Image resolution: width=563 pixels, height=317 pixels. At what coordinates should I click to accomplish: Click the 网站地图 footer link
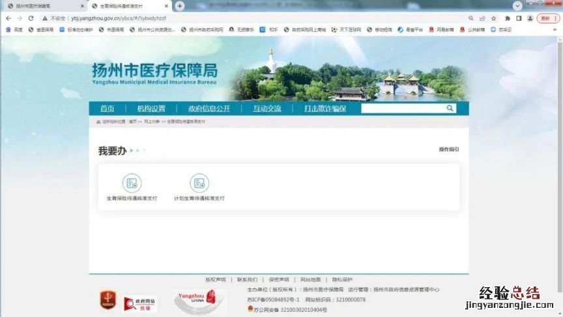pyautogui.click(x=310, y=279)
